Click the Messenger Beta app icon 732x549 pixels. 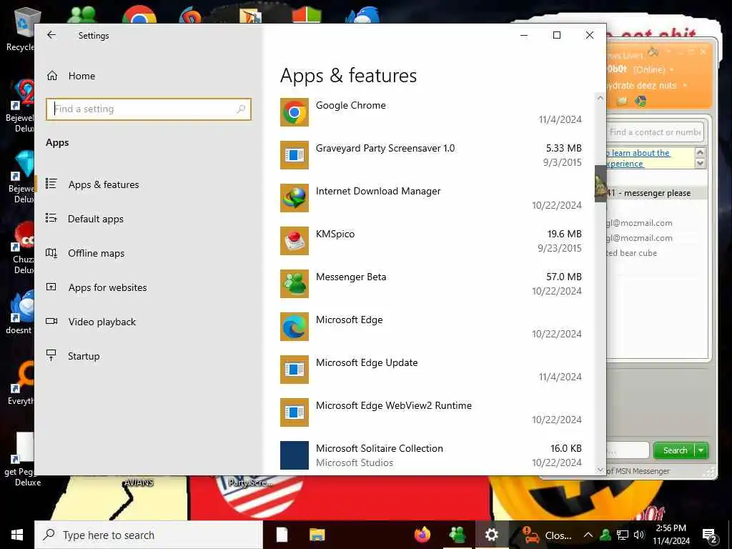click(x=294, y=284)
